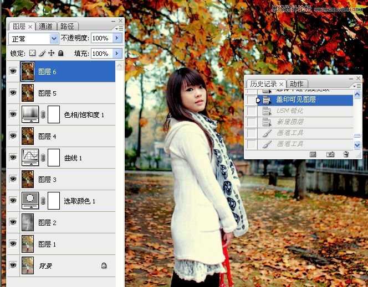Click first 画笔工具 history brush icon
368x287 pixels.
[x=267, y=133]
